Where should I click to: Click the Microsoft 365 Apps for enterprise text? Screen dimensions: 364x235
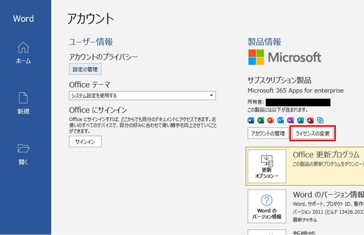coord(295,90)
